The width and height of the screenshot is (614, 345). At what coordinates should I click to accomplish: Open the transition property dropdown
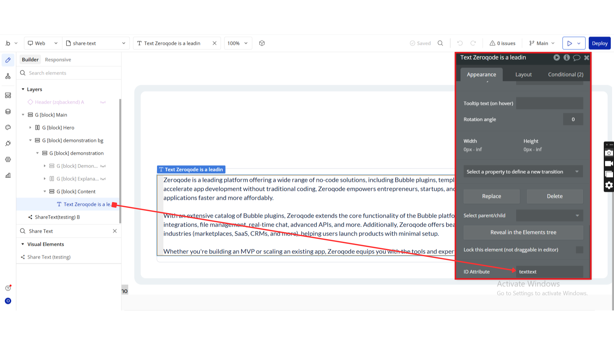click(523, 172)
